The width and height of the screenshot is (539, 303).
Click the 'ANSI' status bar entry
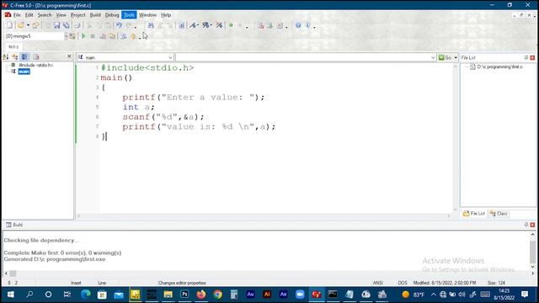378,283
